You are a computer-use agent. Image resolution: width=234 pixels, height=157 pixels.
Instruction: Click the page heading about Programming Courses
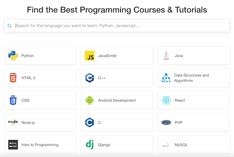(117, 10)
